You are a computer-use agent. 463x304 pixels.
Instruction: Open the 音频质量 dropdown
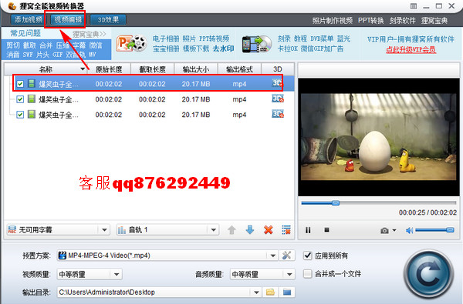[x=262, y=274]
